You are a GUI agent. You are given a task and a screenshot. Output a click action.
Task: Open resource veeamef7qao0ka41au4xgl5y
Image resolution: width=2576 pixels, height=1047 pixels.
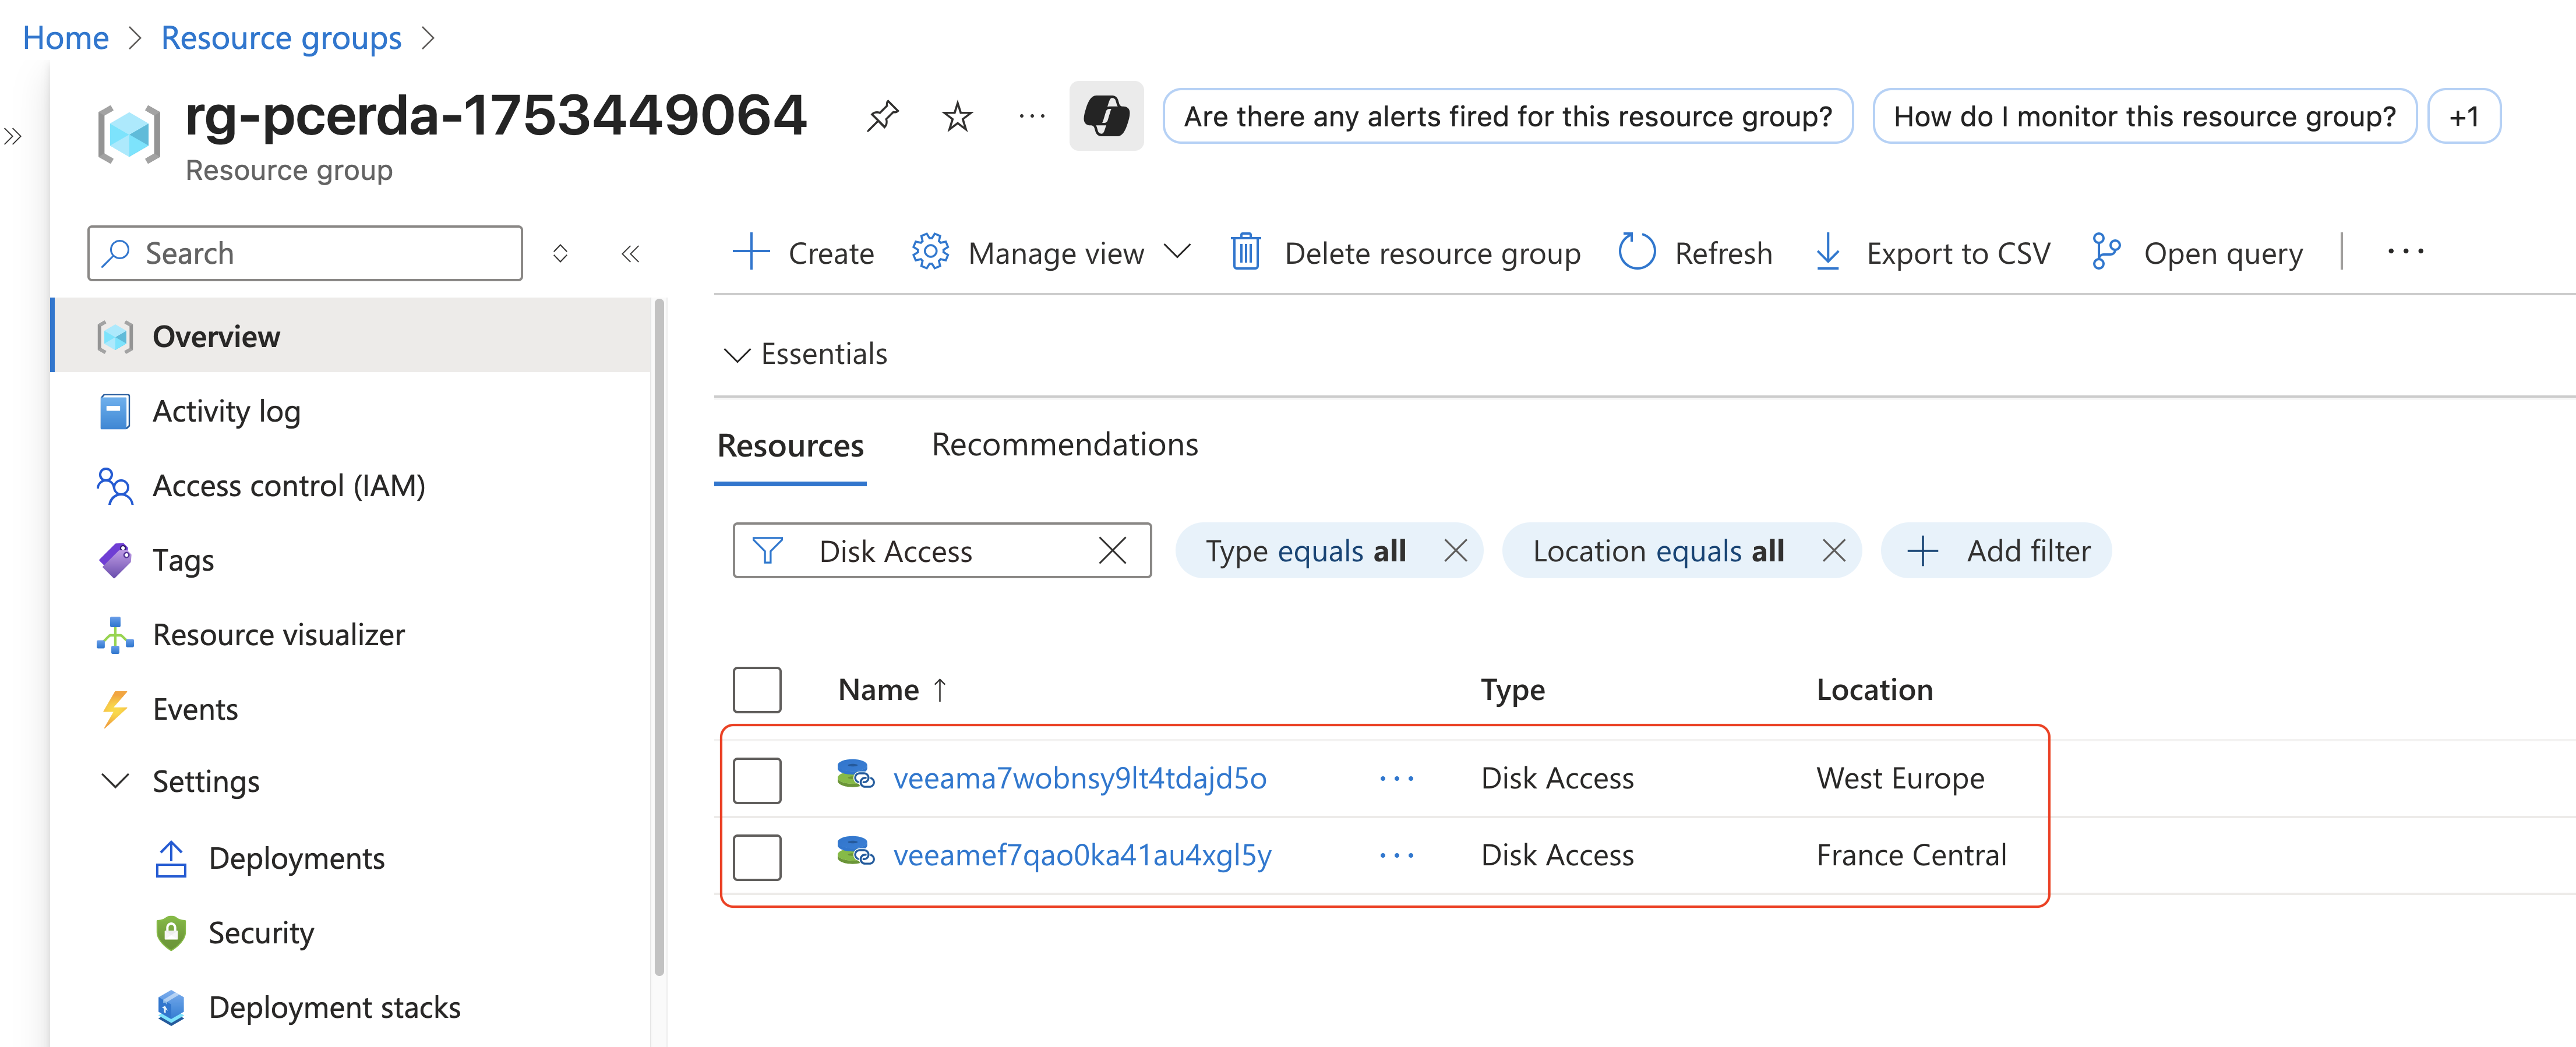pos(1082,855)
